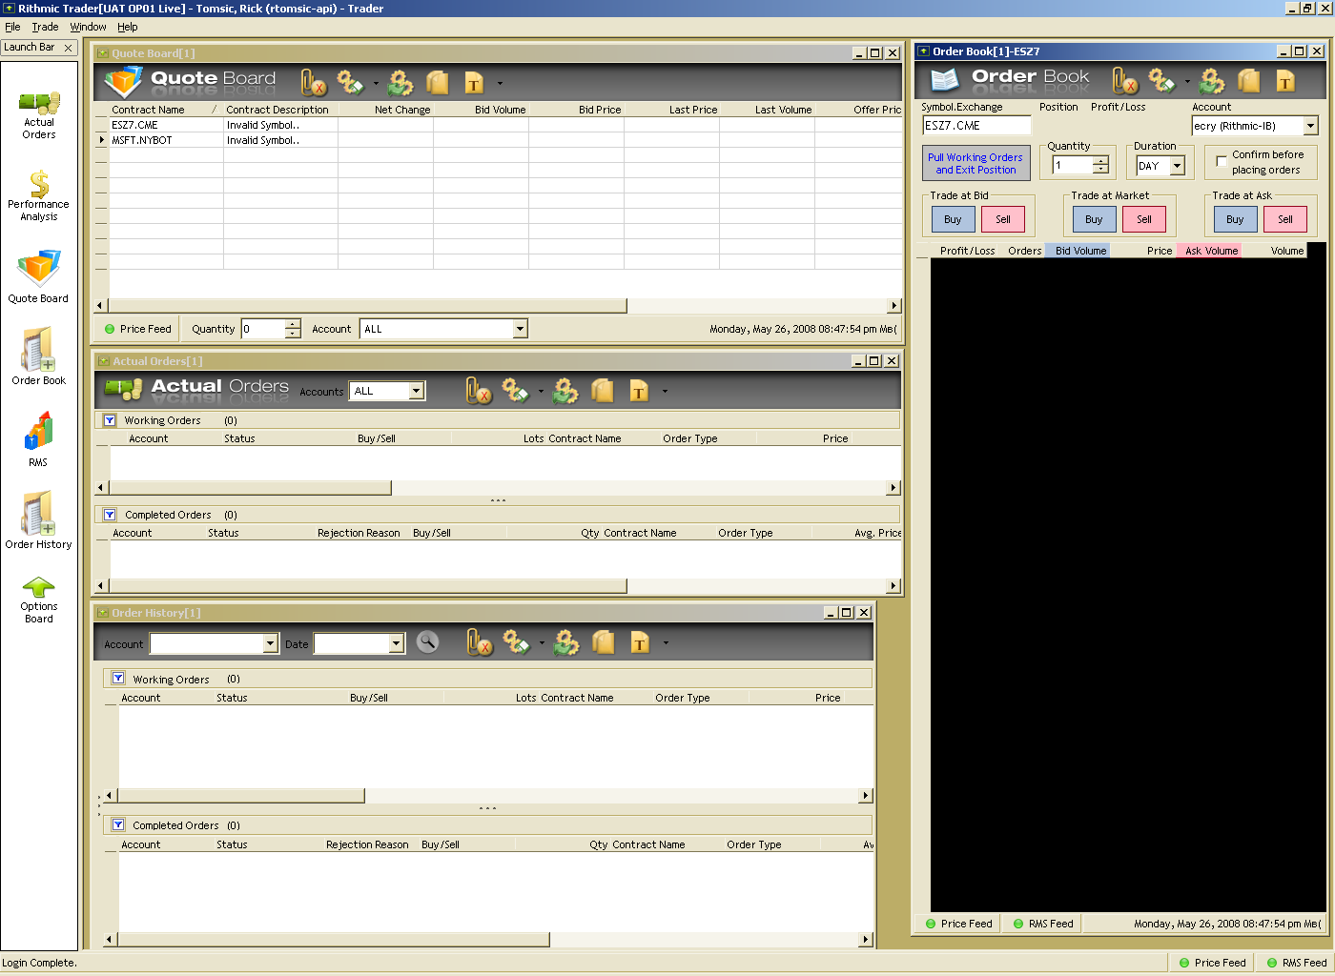
Task: Open Order History from the Launch Bar
Action: [38, 520]
